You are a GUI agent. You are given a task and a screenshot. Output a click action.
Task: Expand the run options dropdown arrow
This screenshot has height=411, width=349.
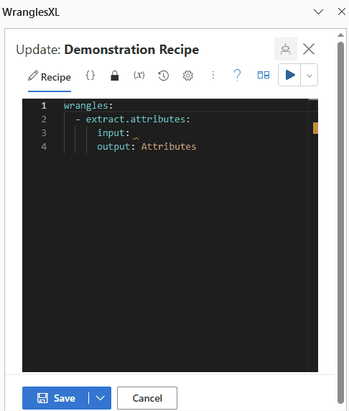point(310,76)
